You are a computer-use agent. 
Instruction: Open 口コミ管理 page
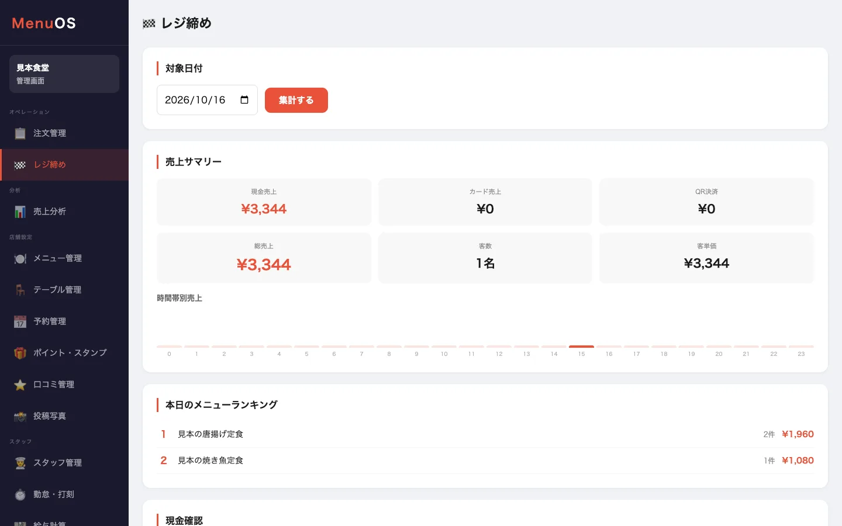click(64, 385)
